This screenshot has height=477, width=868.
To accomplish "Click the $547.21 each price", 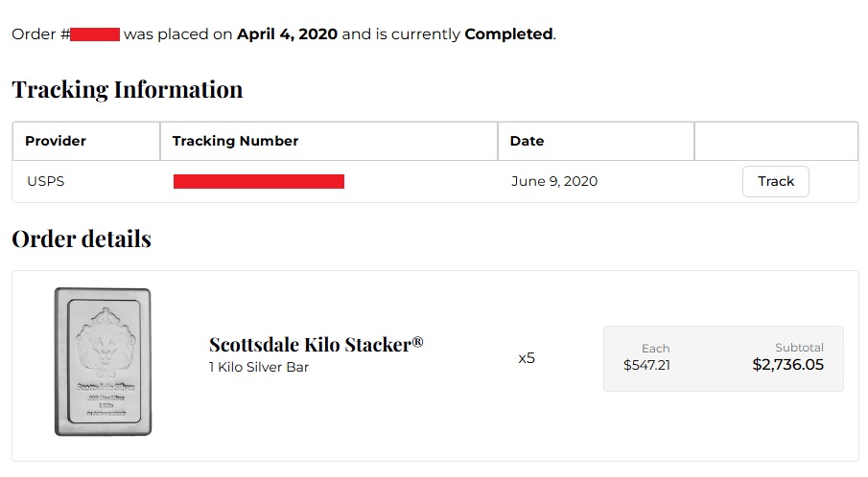I will (646, 365).
